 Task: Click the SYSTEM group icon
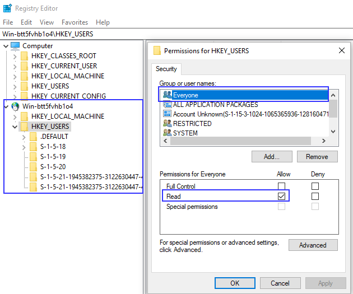click(x=168, y=133)
